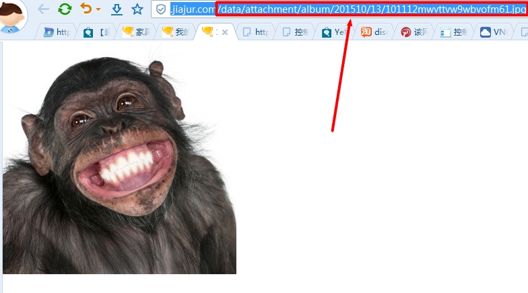Switch to the '该网' tab with the red icon
Image resolution: width=528 pixels, height=293 pixels.
pyautogui.click(x=414, y=32)
